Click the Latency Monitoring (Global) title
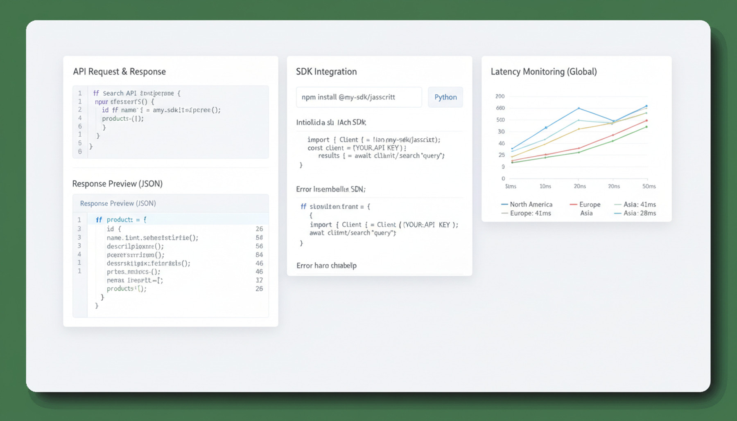Screen dimensions: 737x421 544,72
